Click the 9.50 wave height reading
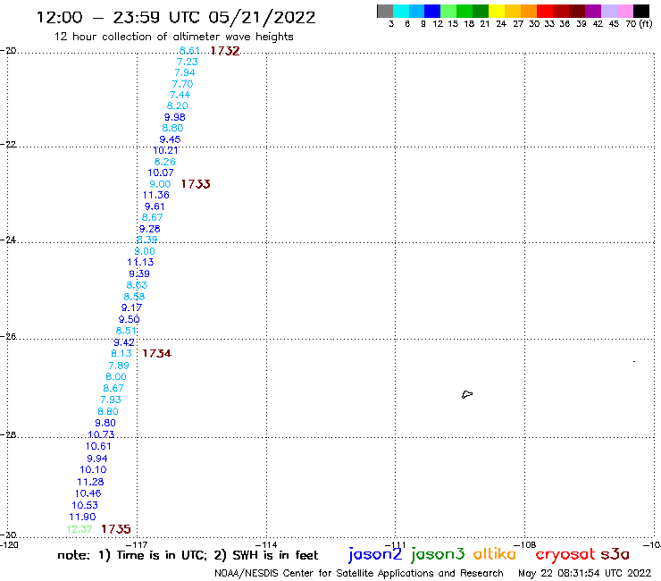The width and height of the screenshot is (661, 581). click(129, 319)
